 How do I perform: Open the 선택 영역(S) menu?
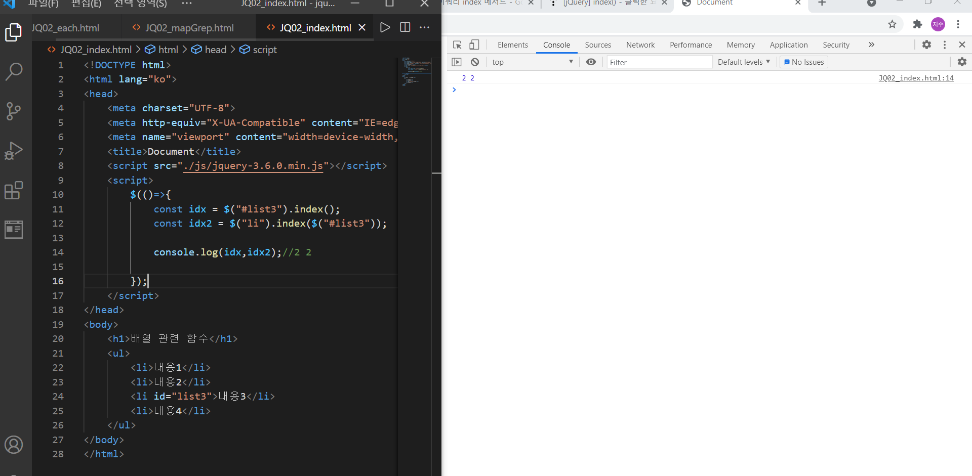(140, 4)
